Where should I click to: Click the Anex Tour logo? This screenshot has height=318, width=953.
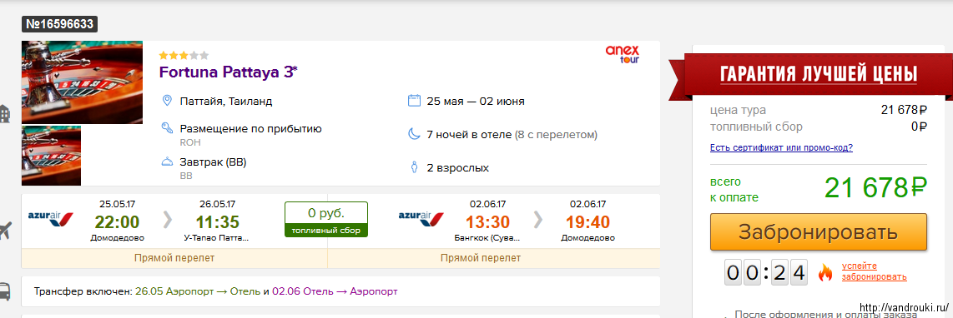[623, 54]
